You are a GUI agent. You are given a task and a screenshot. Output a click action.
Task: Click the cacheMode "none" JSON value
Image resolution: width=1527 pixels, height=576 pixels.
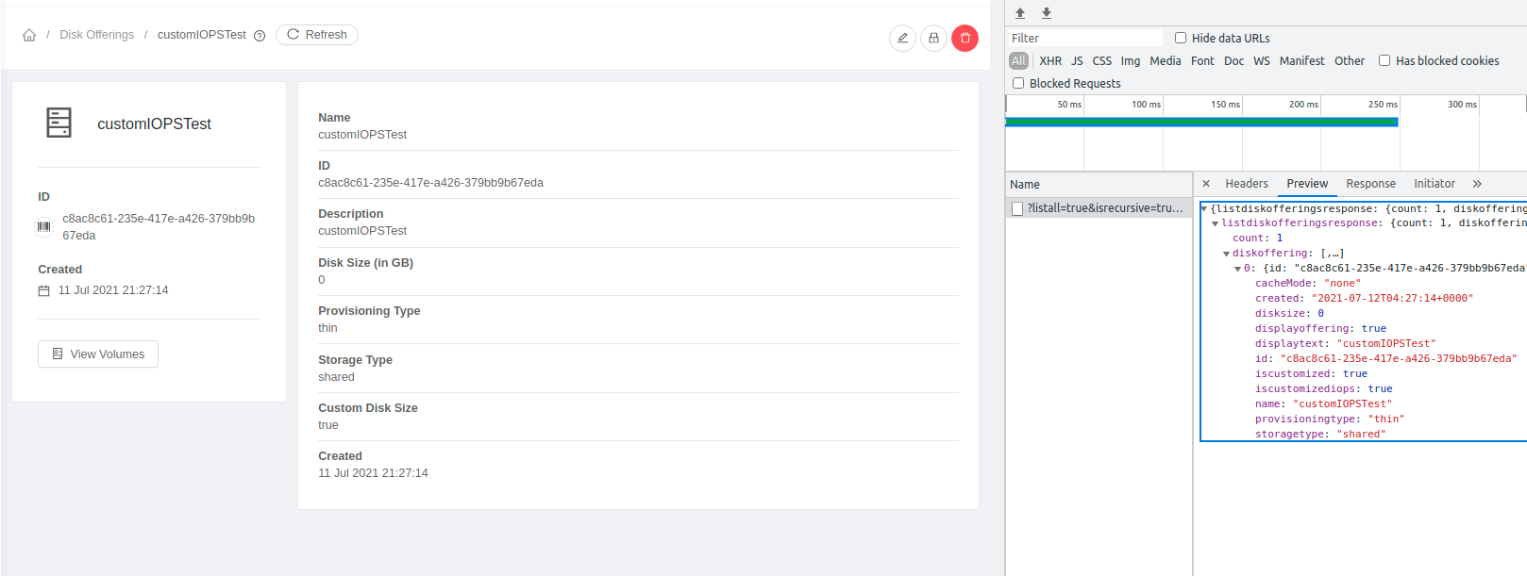(x=1343, y=284)
